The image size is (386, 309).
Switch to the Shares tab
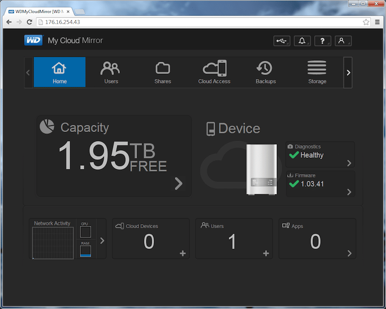coord(163,72)
